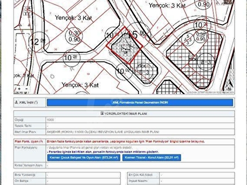Click the red warning text about Plan Fonksiyon

[126, 141]
